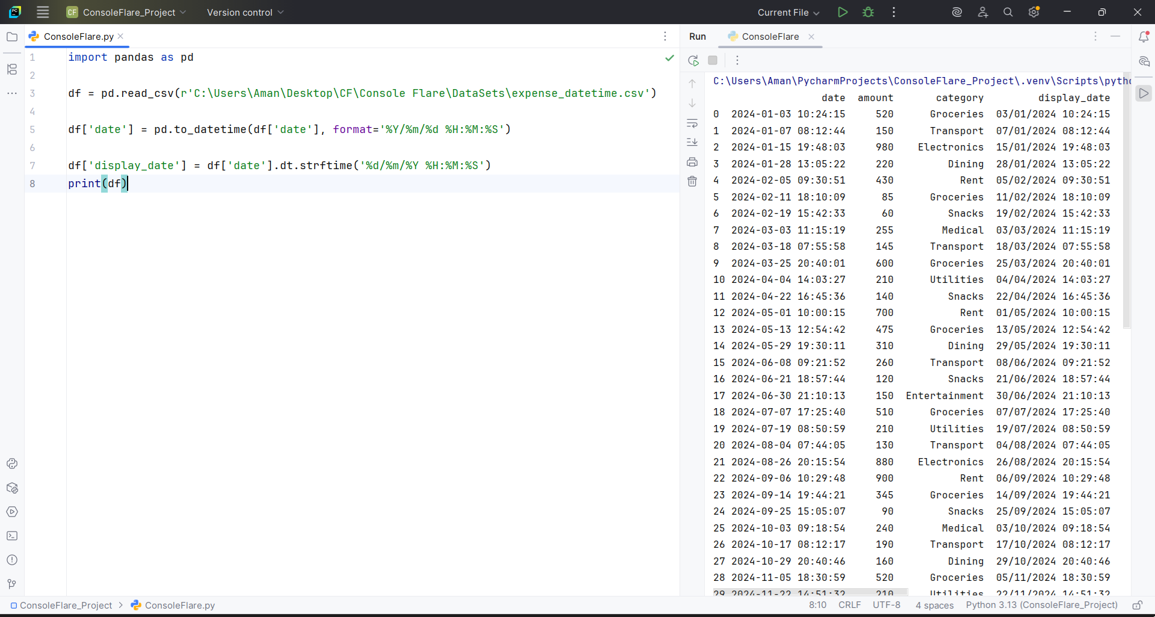Open the main menu via the hamburger icon

[x=42, y=12]
